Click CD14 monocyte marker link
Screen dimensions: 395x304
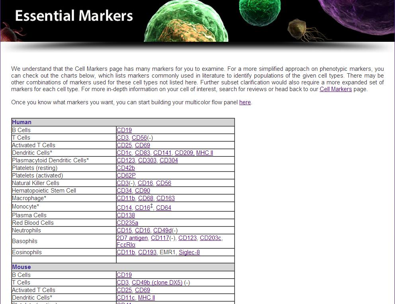coord(124,208)
